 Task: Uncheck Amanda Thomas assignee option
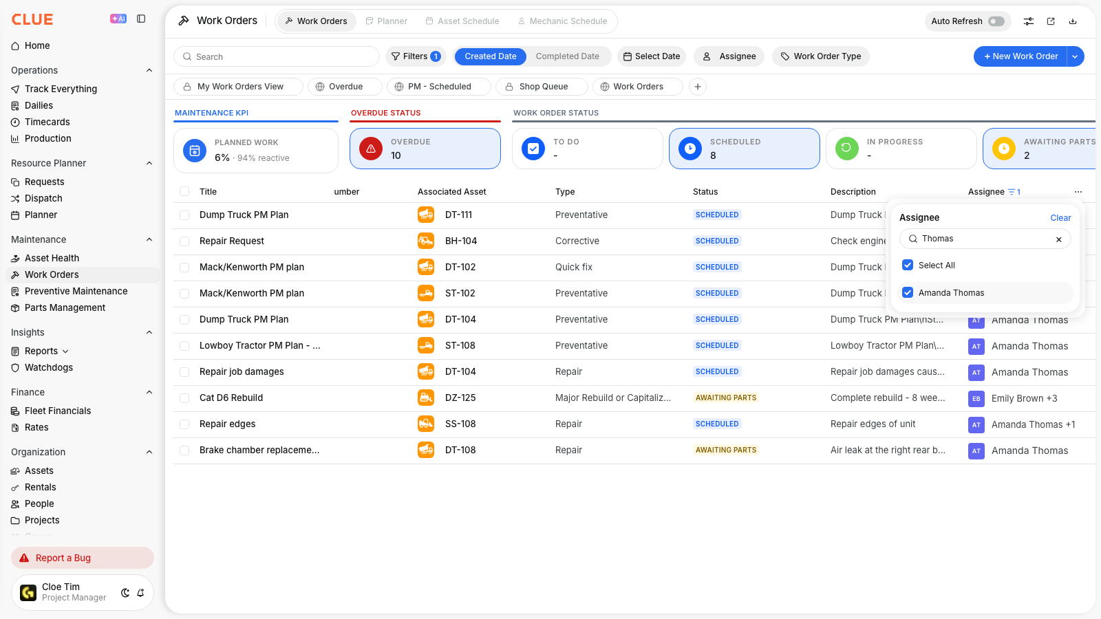pyautogui.click(x=908, y=293)
